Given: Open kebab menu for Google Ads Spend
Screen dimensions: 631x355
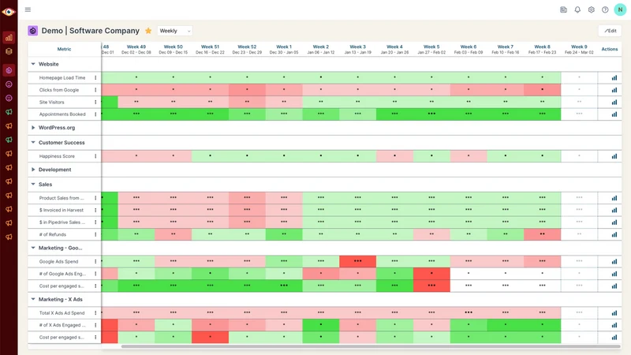Looking at the screenshot, I should click(95, 262).
